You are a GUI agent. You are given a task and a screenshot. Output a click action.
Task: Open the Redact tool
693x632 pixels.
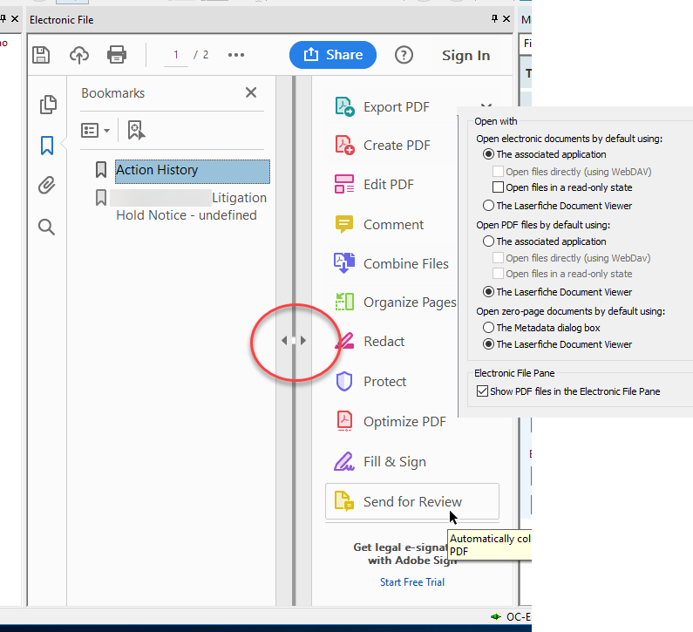coord(370,341)
